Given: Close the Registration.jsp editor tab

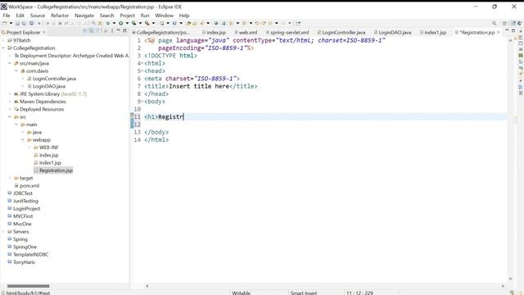Looking at the screenshot, I should 499,32.
